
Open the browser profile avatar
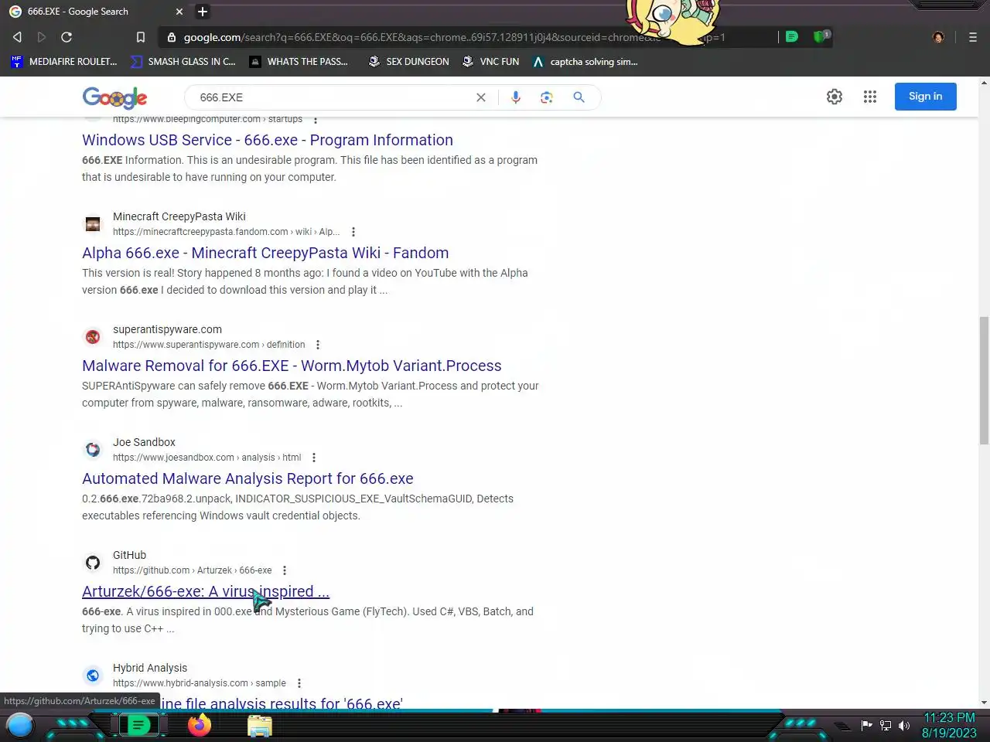(938, 37)
